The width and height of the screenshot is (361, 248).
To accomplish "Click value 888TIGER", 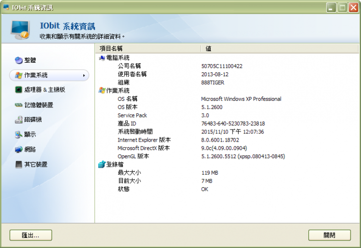I will 213,82.
